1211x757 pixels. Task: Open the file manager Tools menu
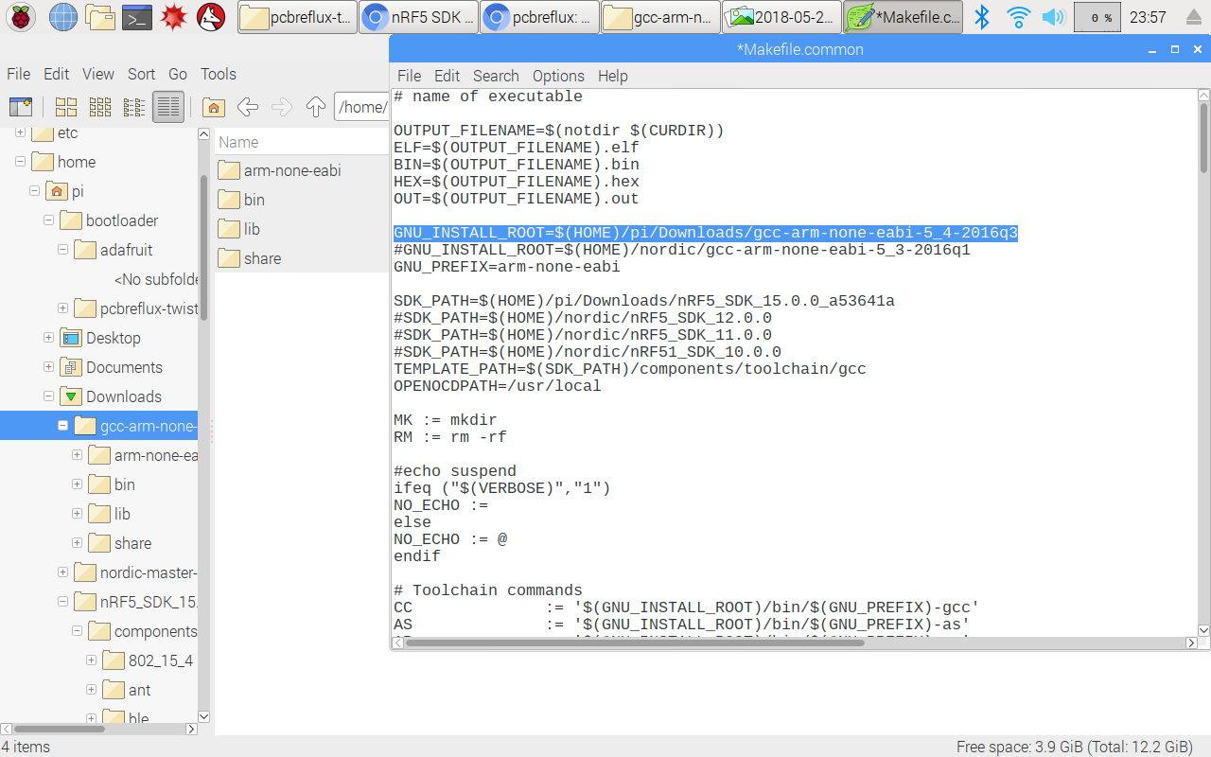tap(219, 74)
